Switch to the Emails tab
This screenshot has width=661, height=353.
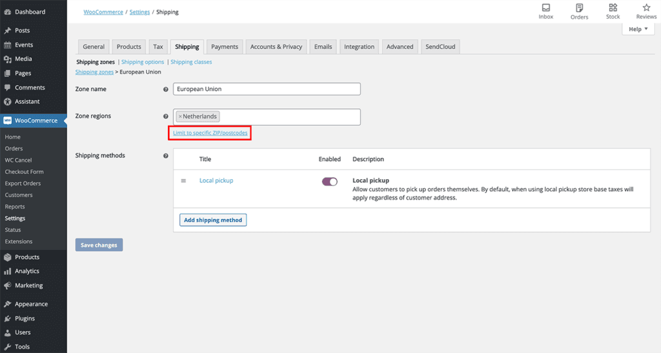tap(323, 47)
